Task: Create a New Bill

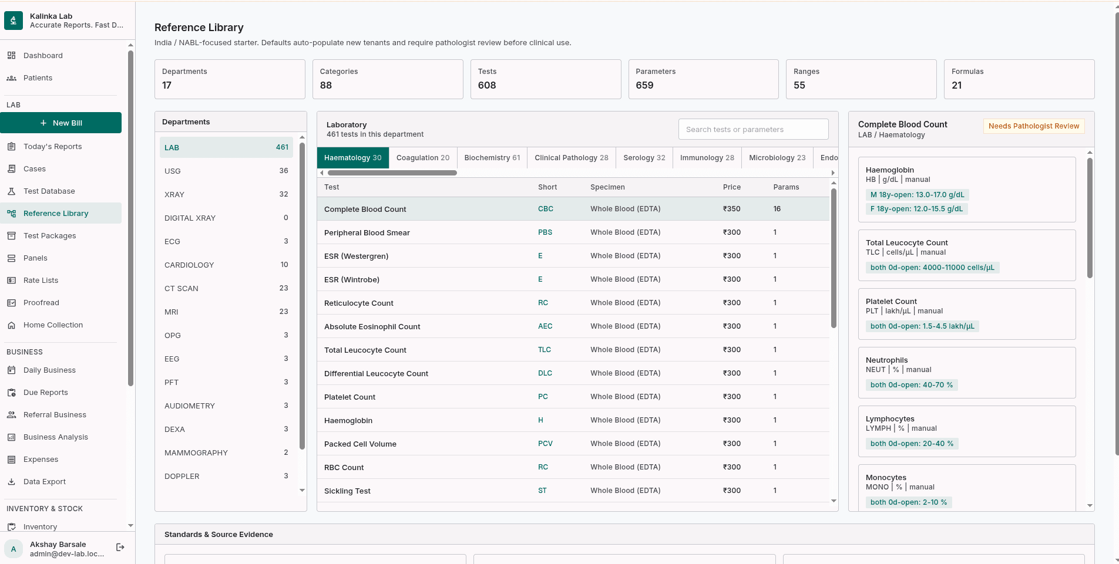Action: click(x=61, y=123)
